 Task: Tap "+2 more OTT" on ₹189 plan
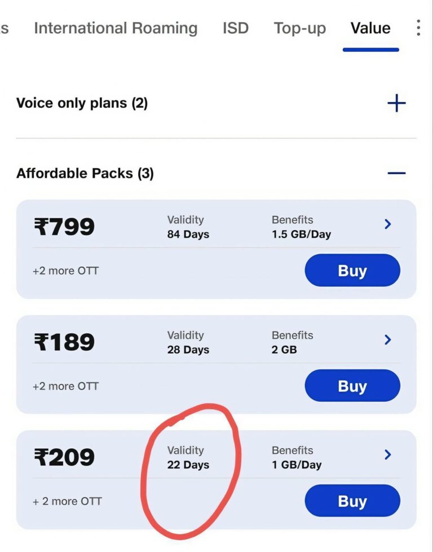click(65, 386)
